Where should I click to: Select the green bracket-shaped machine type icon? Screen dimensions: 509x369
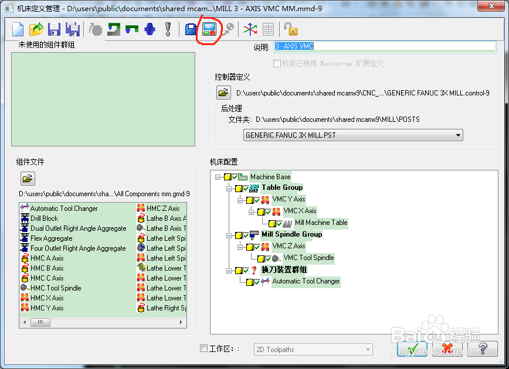[x=132, y=29]
